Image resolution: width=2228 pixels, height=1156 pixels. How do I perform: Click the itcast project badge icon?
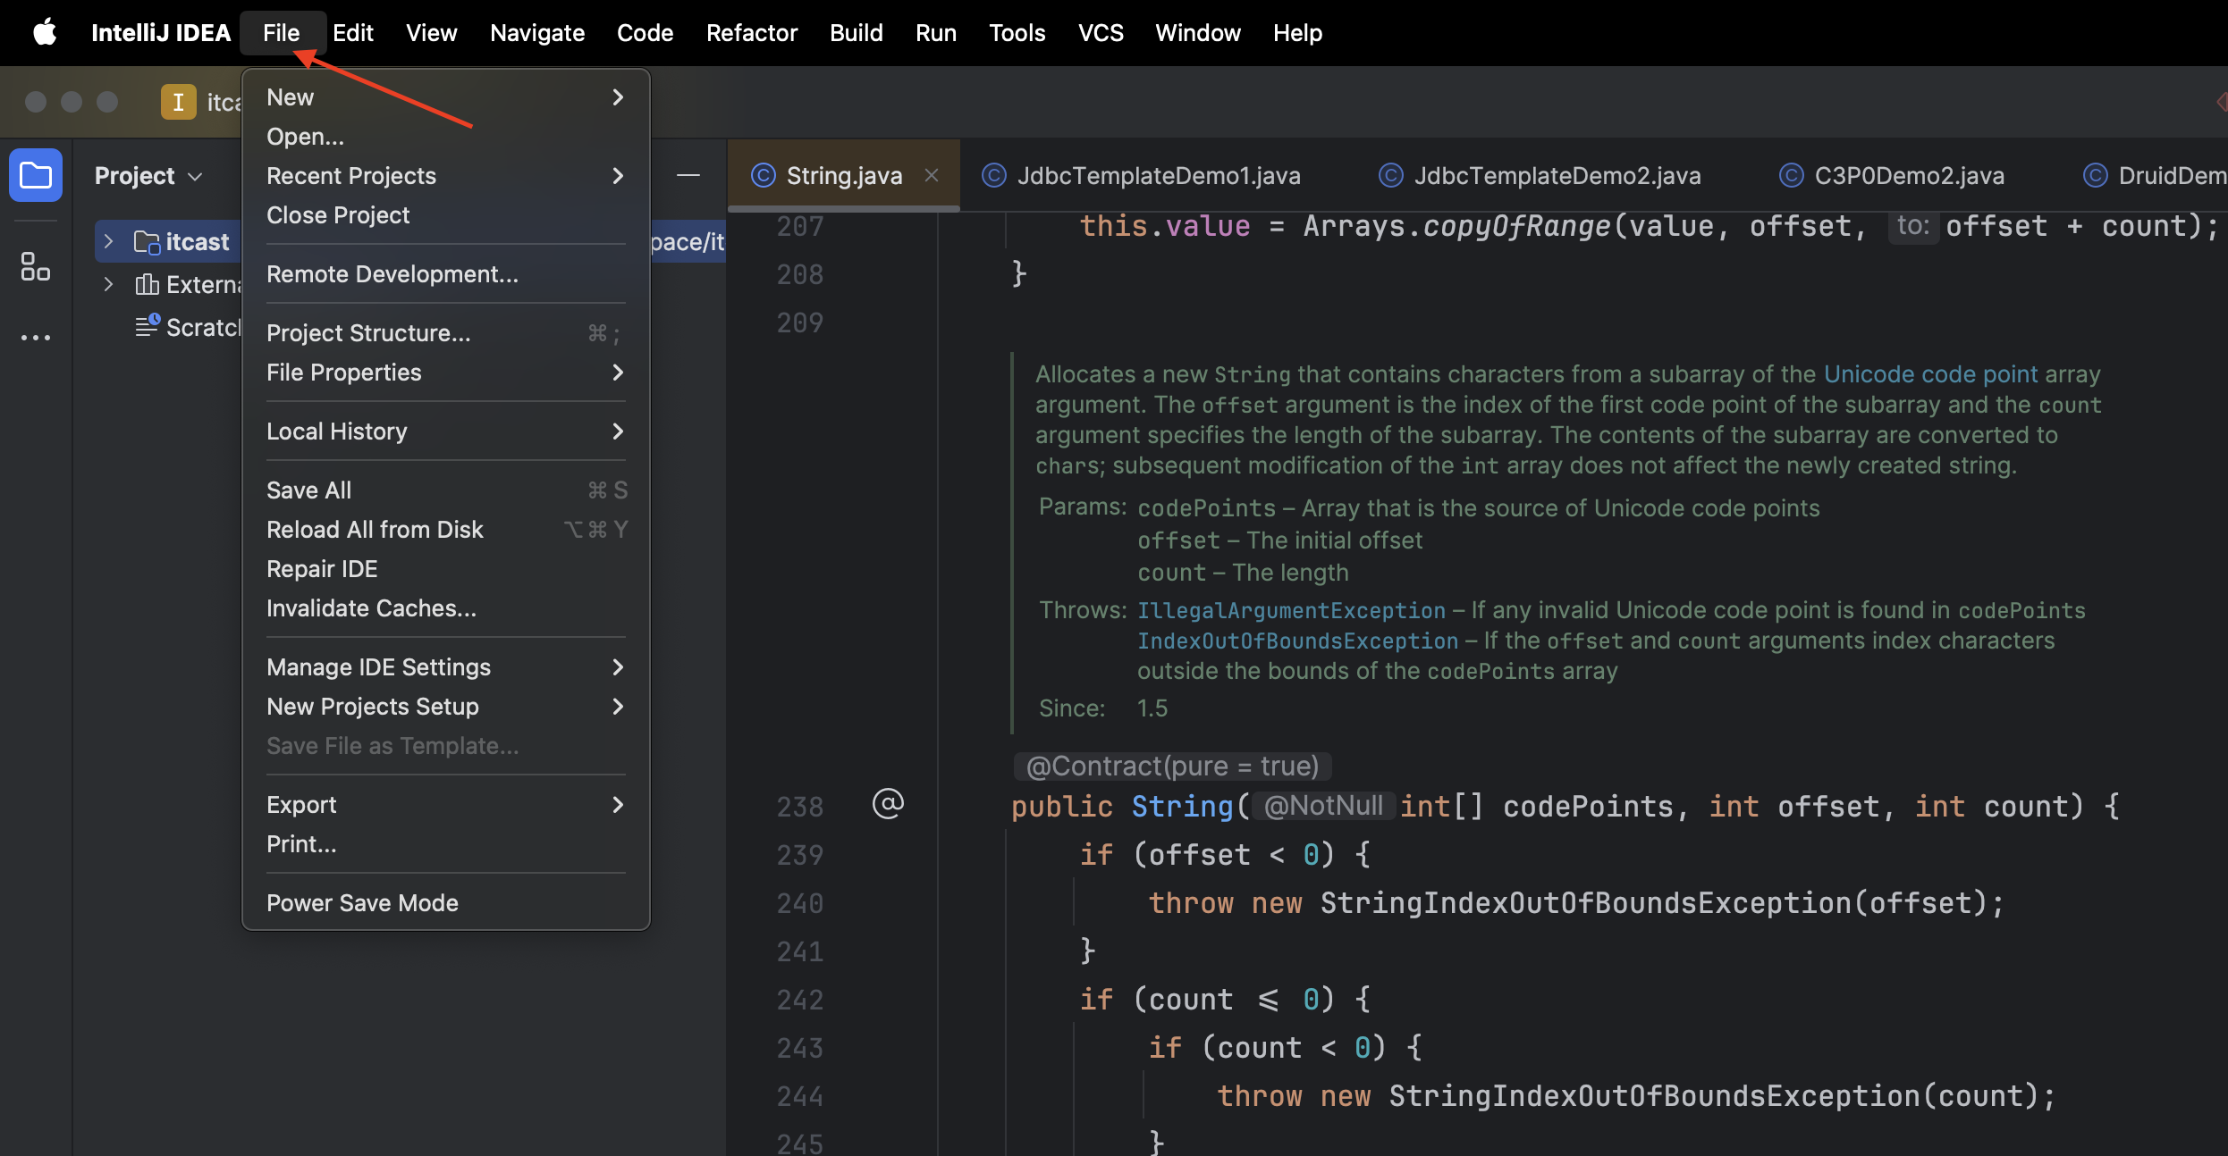(178, 102)
